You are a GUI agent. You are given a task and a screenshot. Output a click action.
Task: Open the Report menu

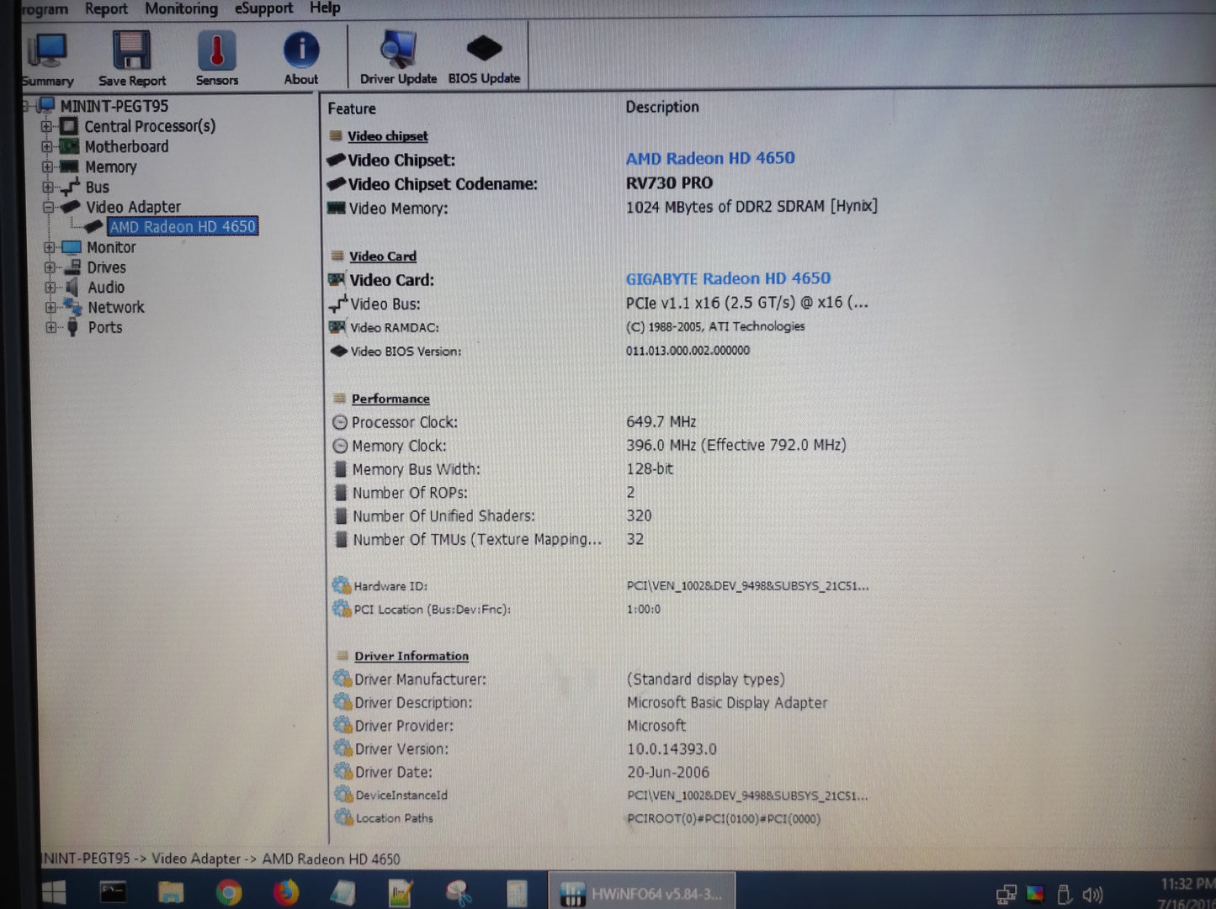click(105, 8)
